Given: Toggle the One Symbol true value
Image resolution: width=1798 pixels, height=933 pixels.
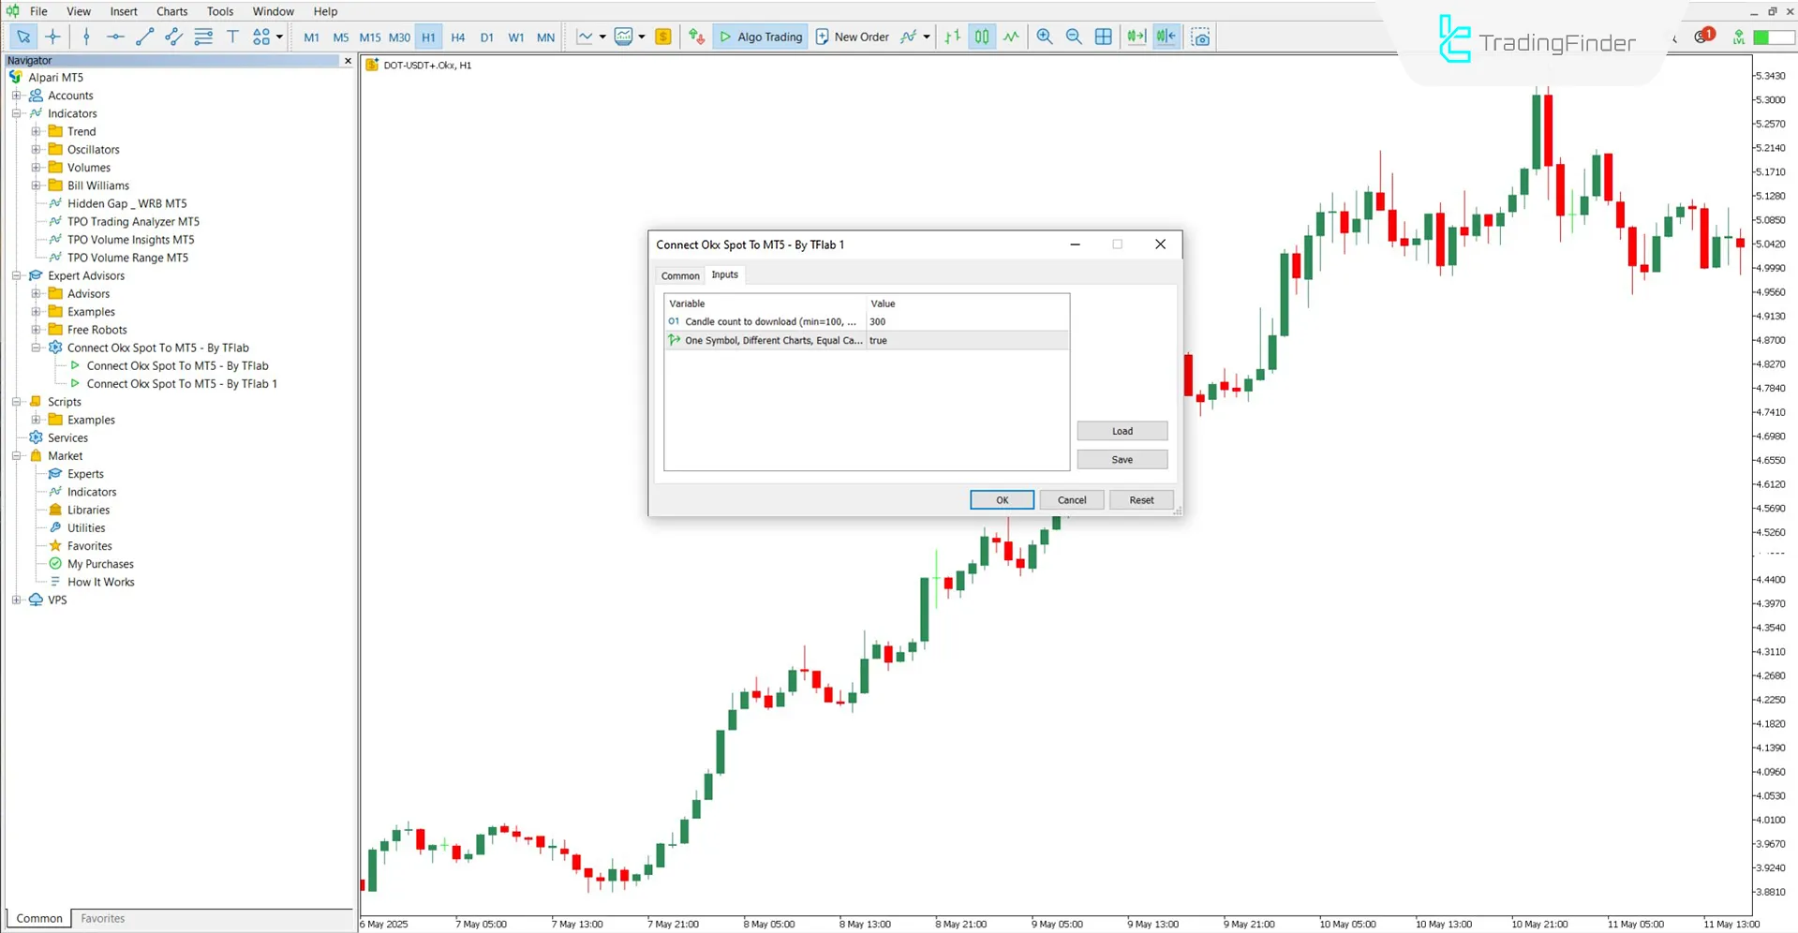Looking at the screenshot, I should (x=968, y=340).
